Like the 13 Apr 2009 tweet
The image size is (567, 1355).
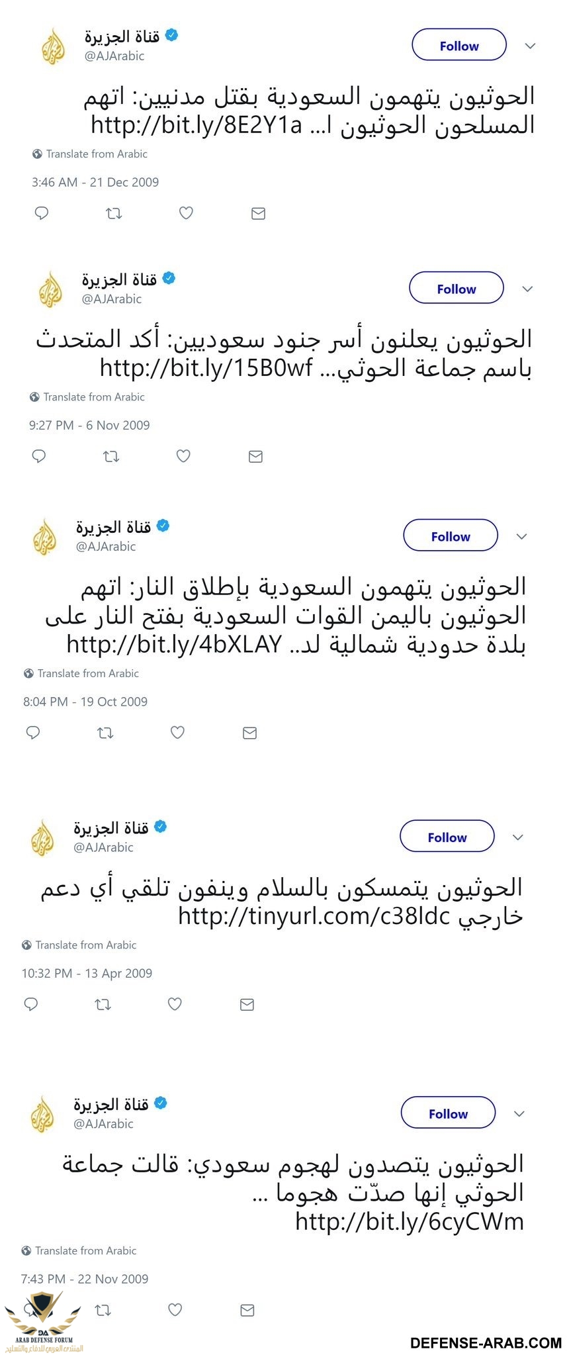[175, 1004]
